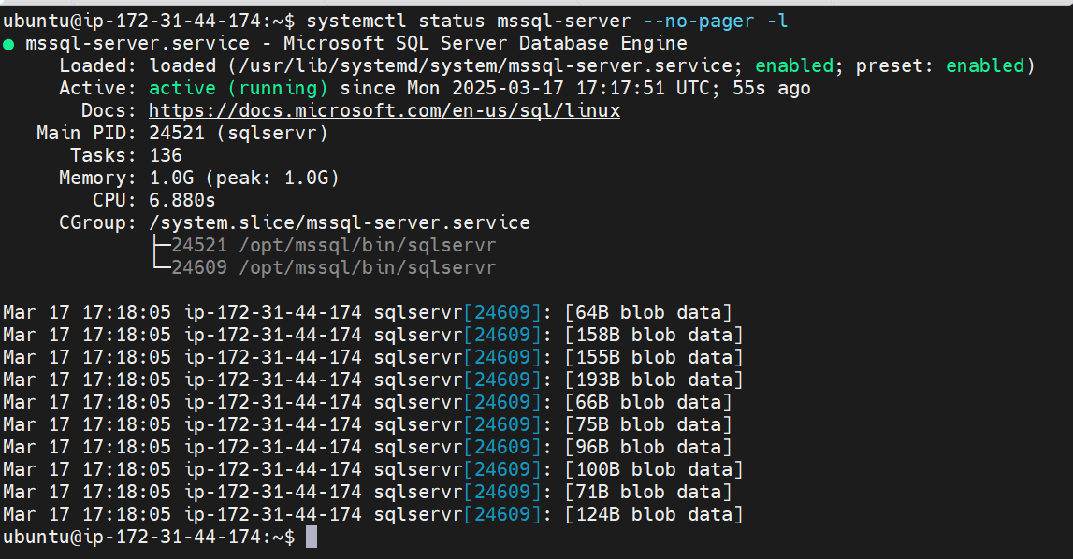Select the Main PID 24521 (sqlservr) text
This screenshot has height=559, width=1073.
(239, 133)
